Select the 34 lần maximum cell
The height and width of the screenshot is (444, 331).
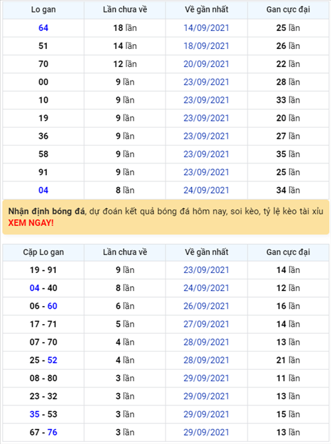(288, 190)
